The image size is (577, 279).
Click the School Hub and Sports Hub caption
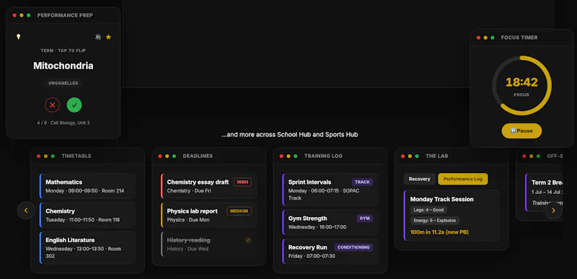[x=290, y=135]
